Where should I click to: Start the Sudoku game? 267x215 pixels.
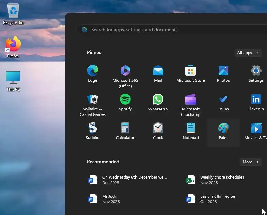[93, 131]
